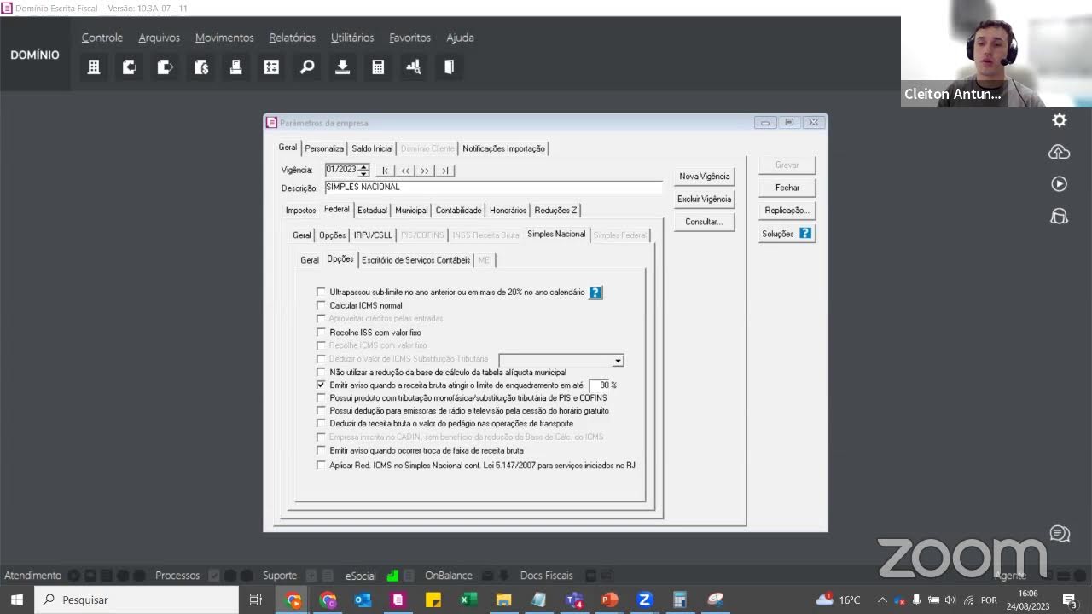Click the play circle icon in Zoom sidebar

[x=1060, y=184]
